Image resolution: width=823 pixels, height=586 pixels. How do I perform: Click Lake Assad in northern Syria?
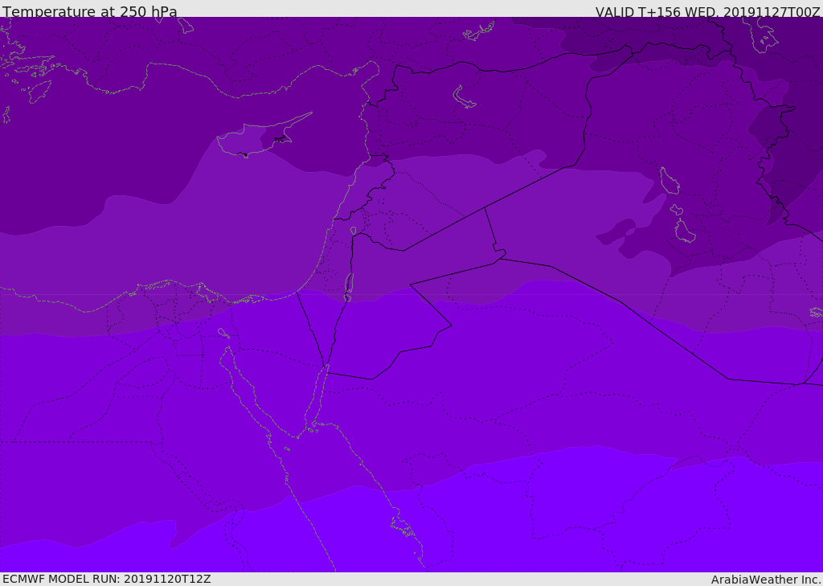465,97
